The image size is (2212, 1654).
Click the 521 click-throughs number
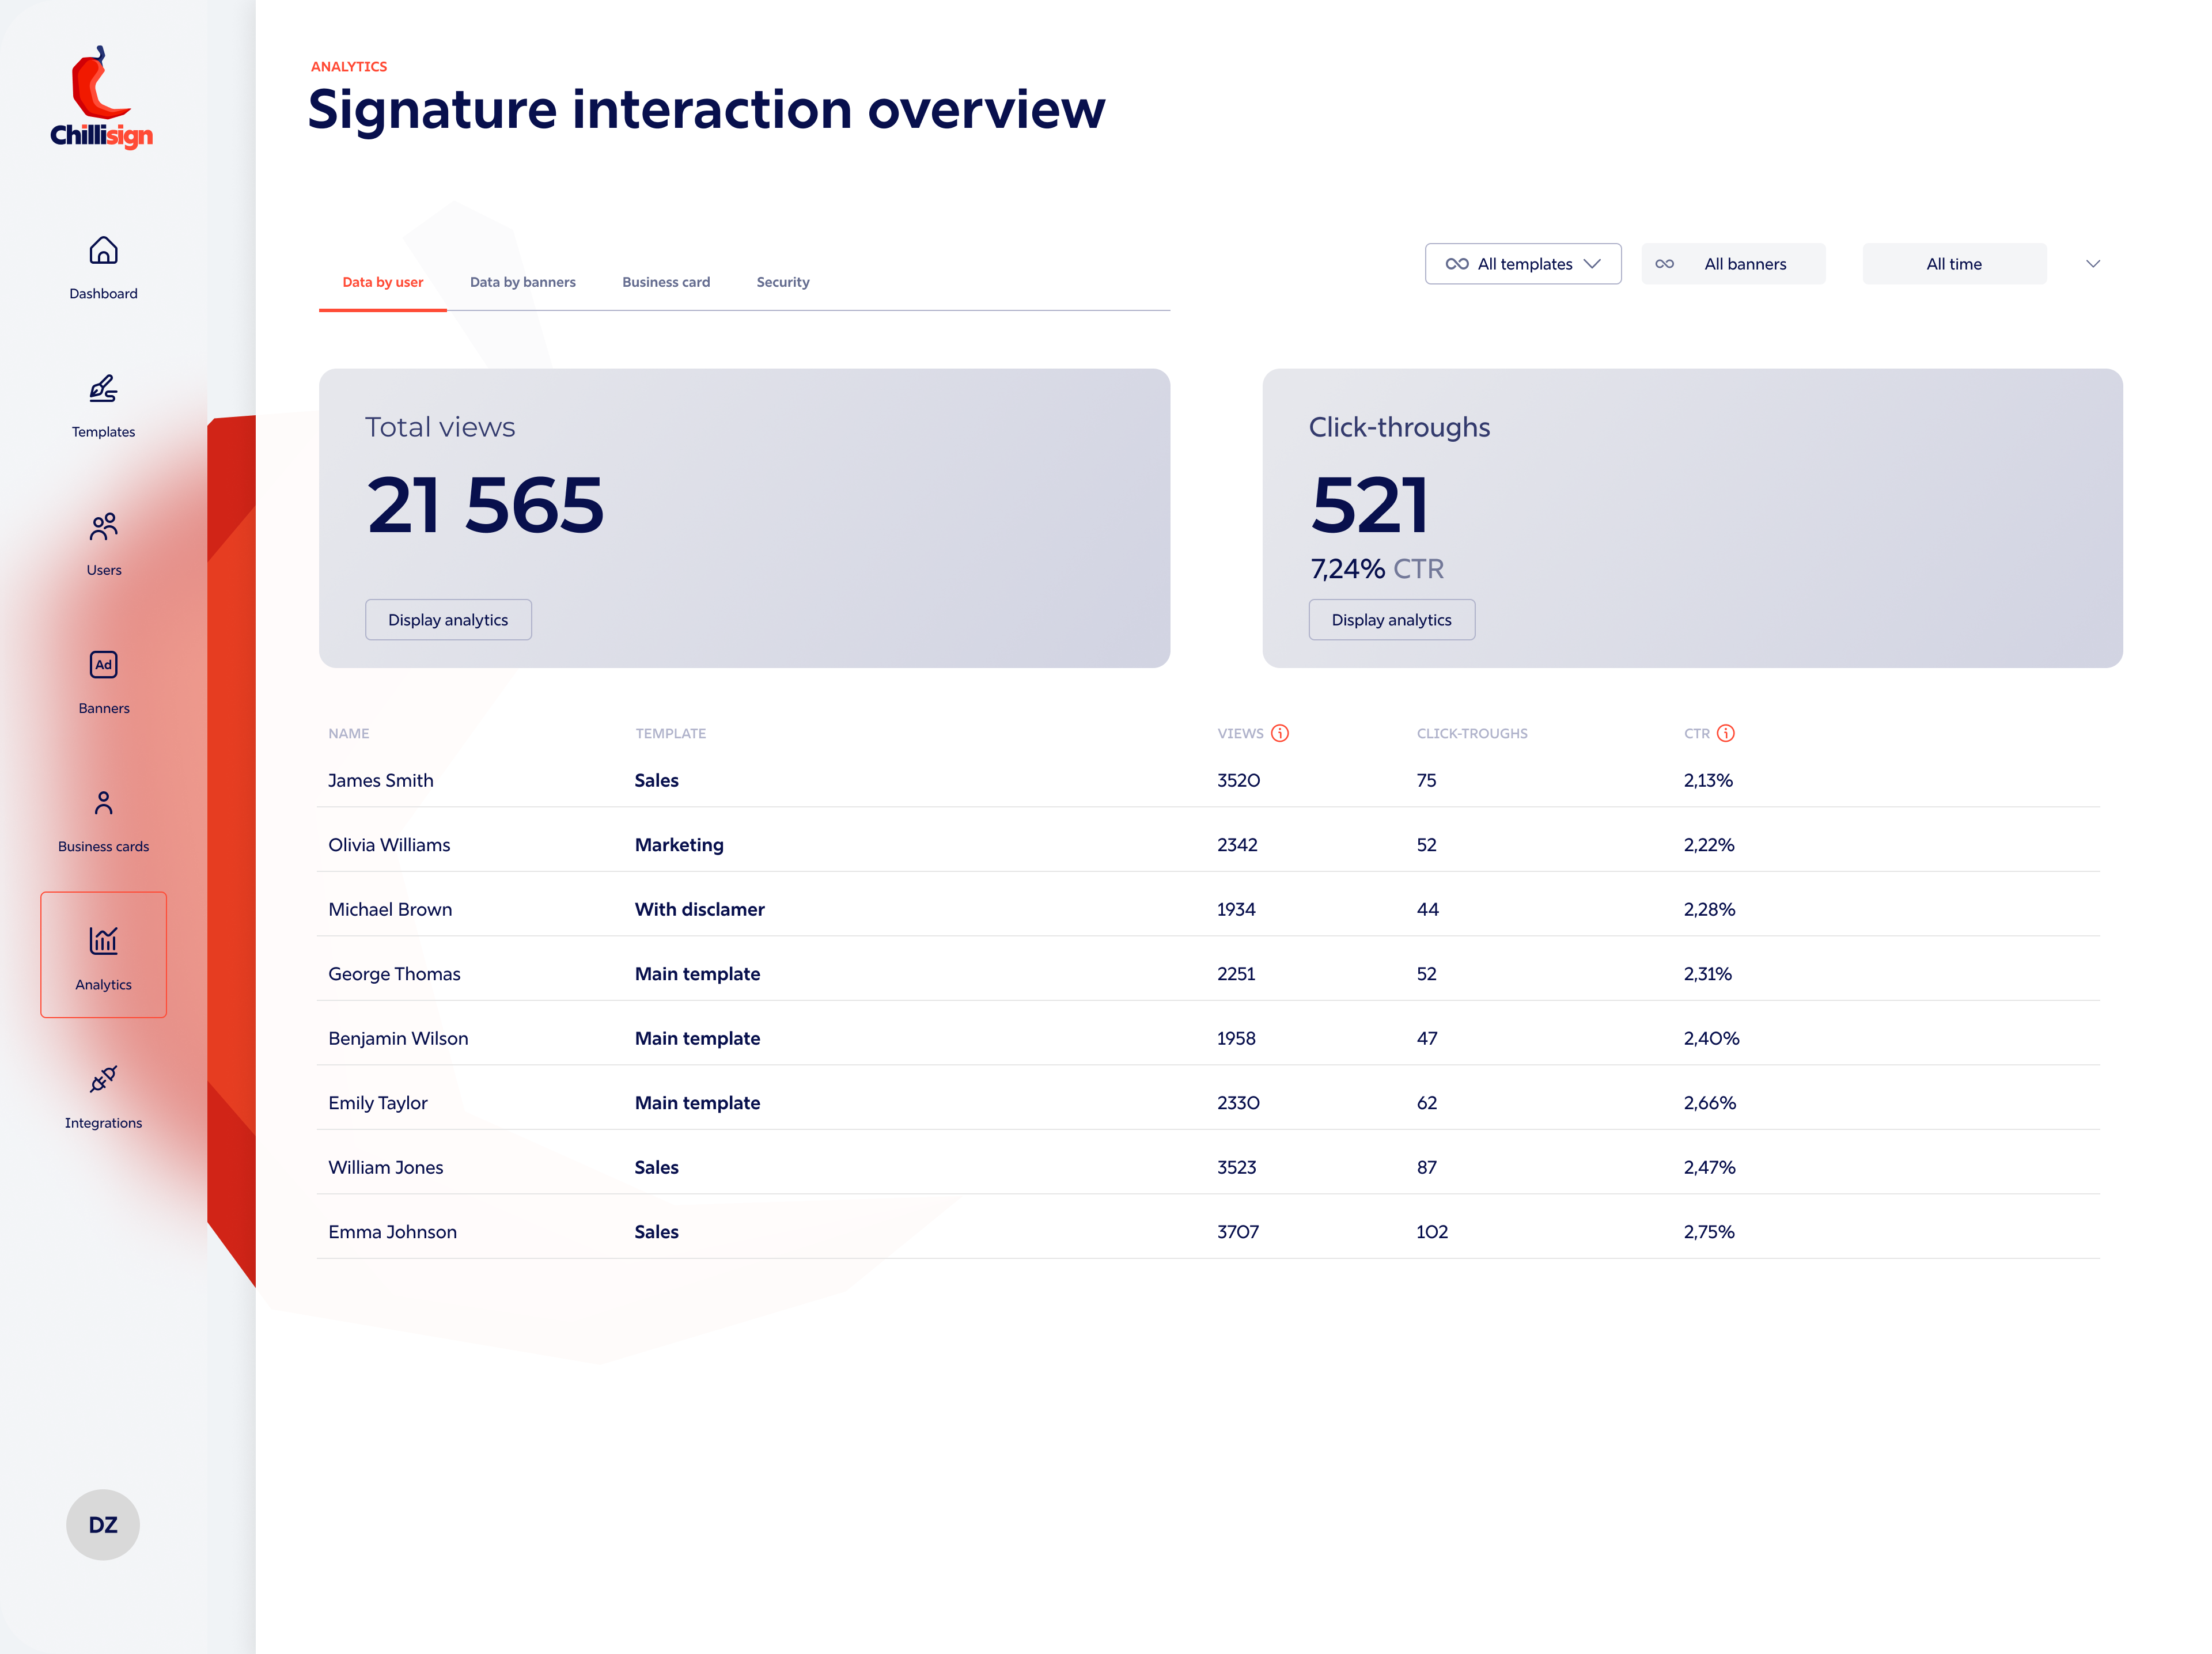tap(1370, 505)
